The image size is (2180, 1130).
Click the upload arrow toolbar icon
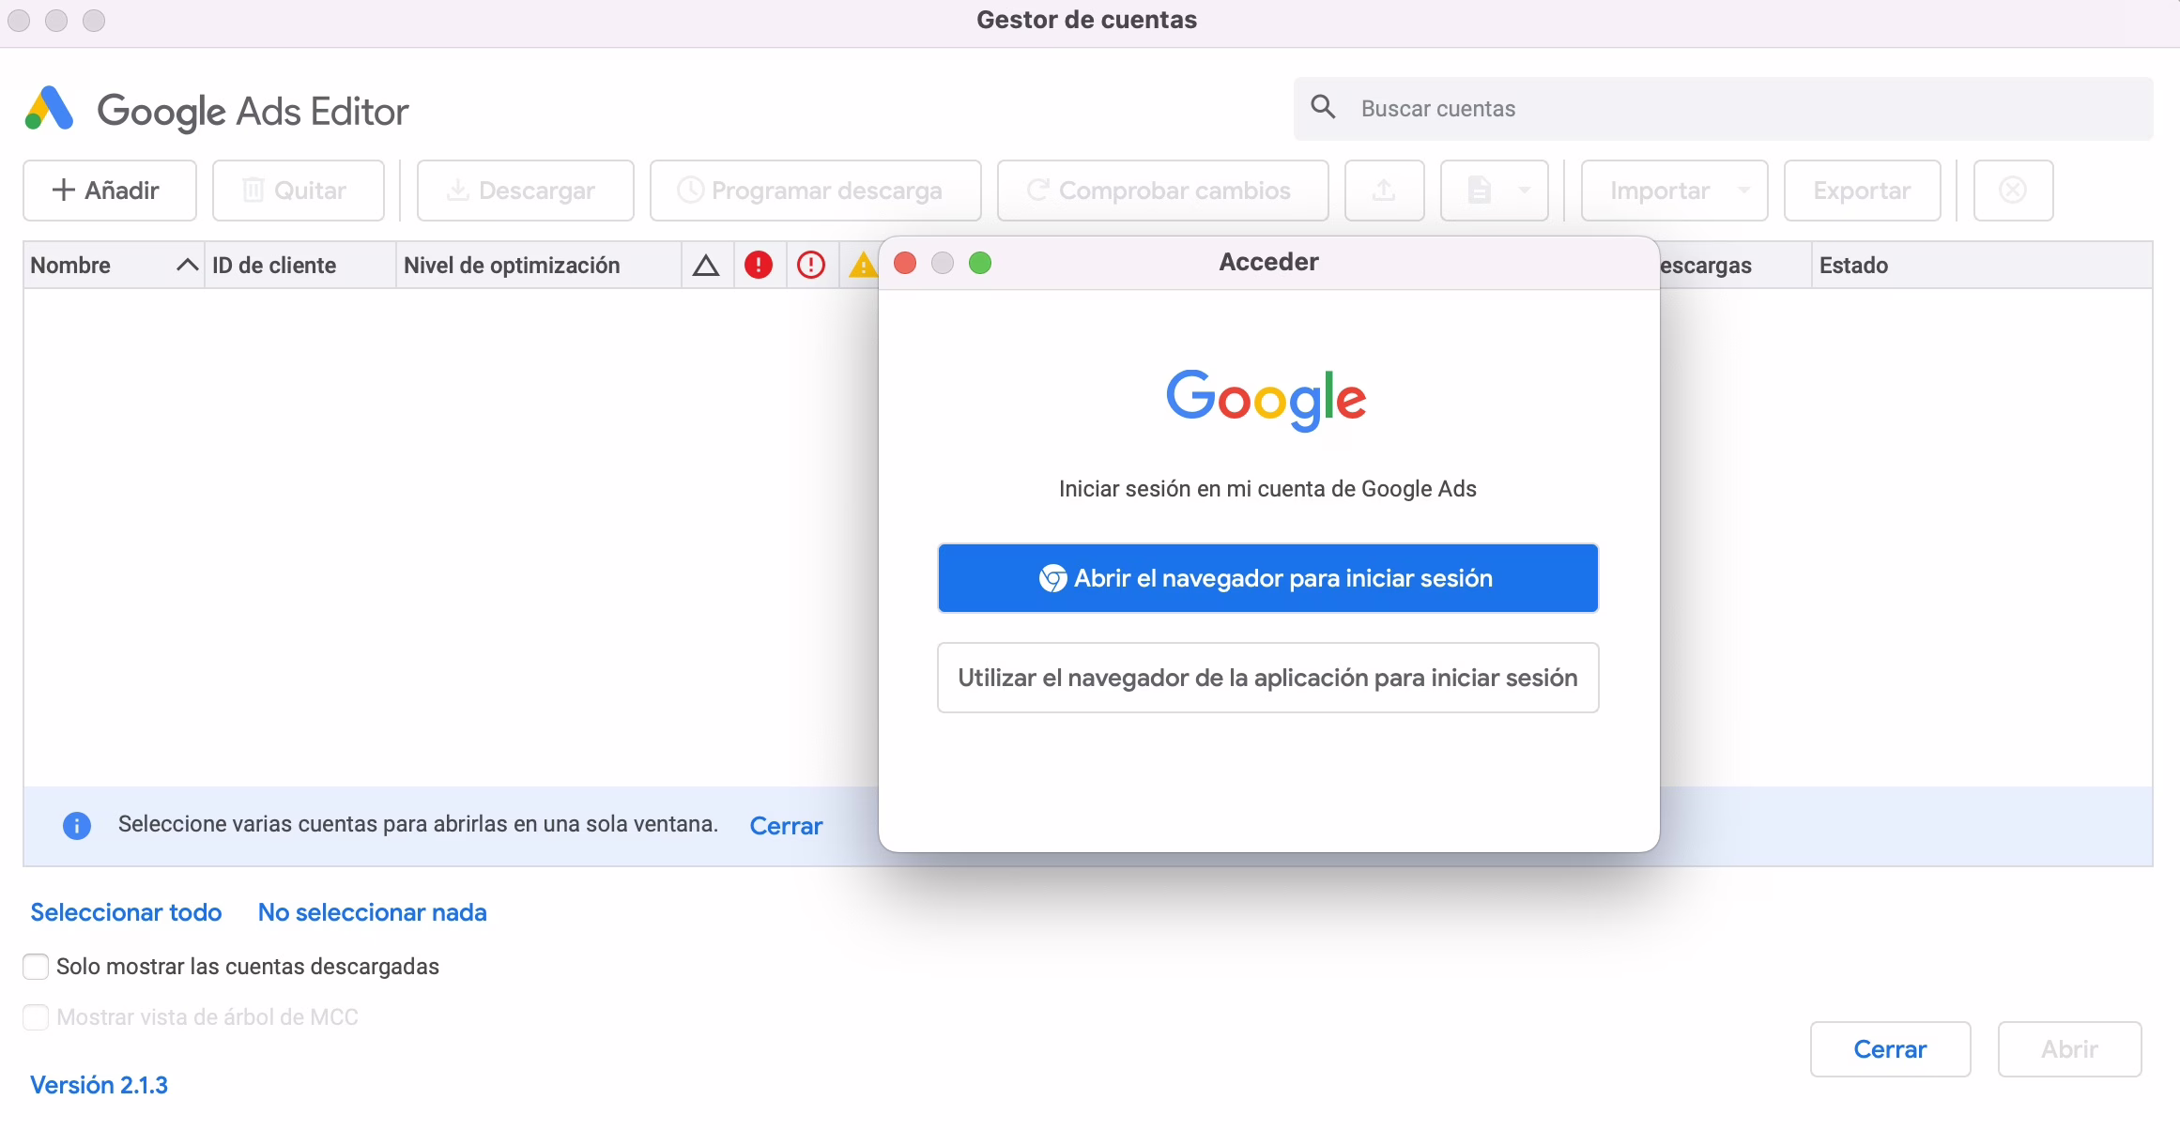(x=1384, y=191)
